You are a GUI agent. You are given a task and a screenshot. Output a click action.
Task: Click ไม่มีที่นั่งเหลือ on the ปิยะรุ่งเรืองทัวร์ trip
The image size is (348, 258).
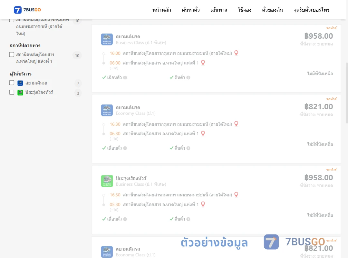[x=320, y=215]
